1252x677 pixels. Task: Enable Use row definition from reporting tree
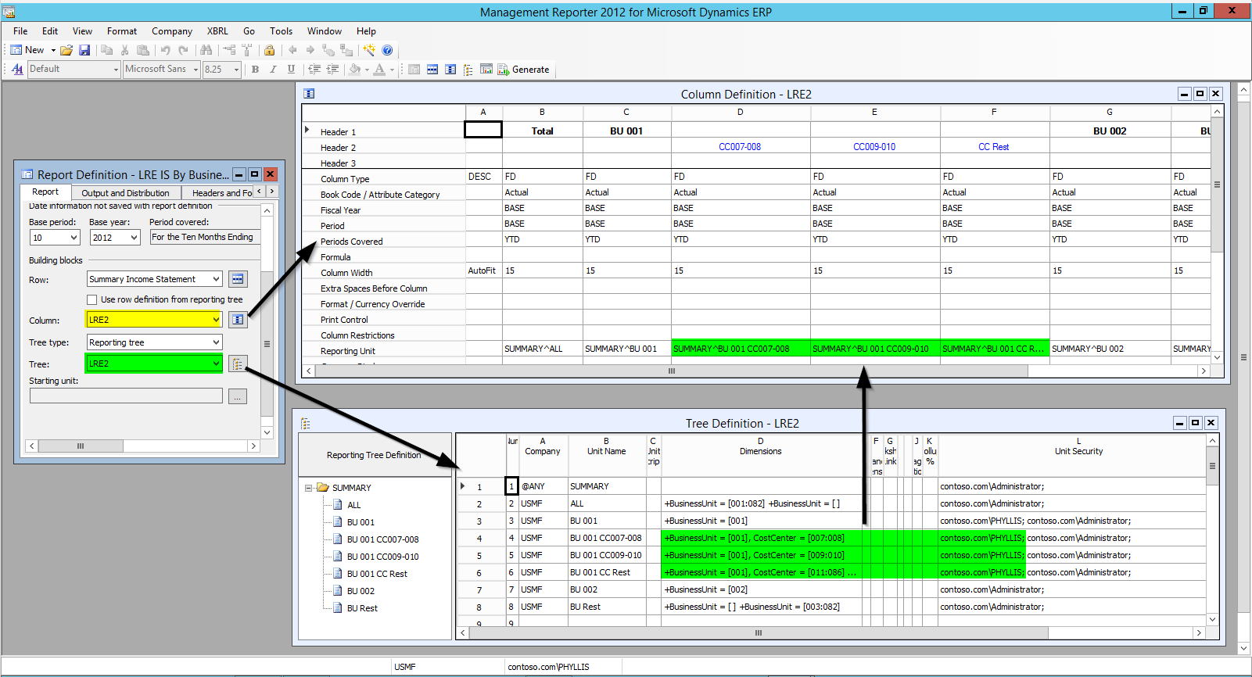92,299
